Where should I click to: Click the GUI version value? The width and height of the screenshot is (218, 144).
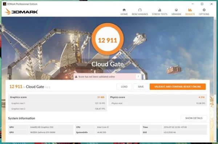169,132
